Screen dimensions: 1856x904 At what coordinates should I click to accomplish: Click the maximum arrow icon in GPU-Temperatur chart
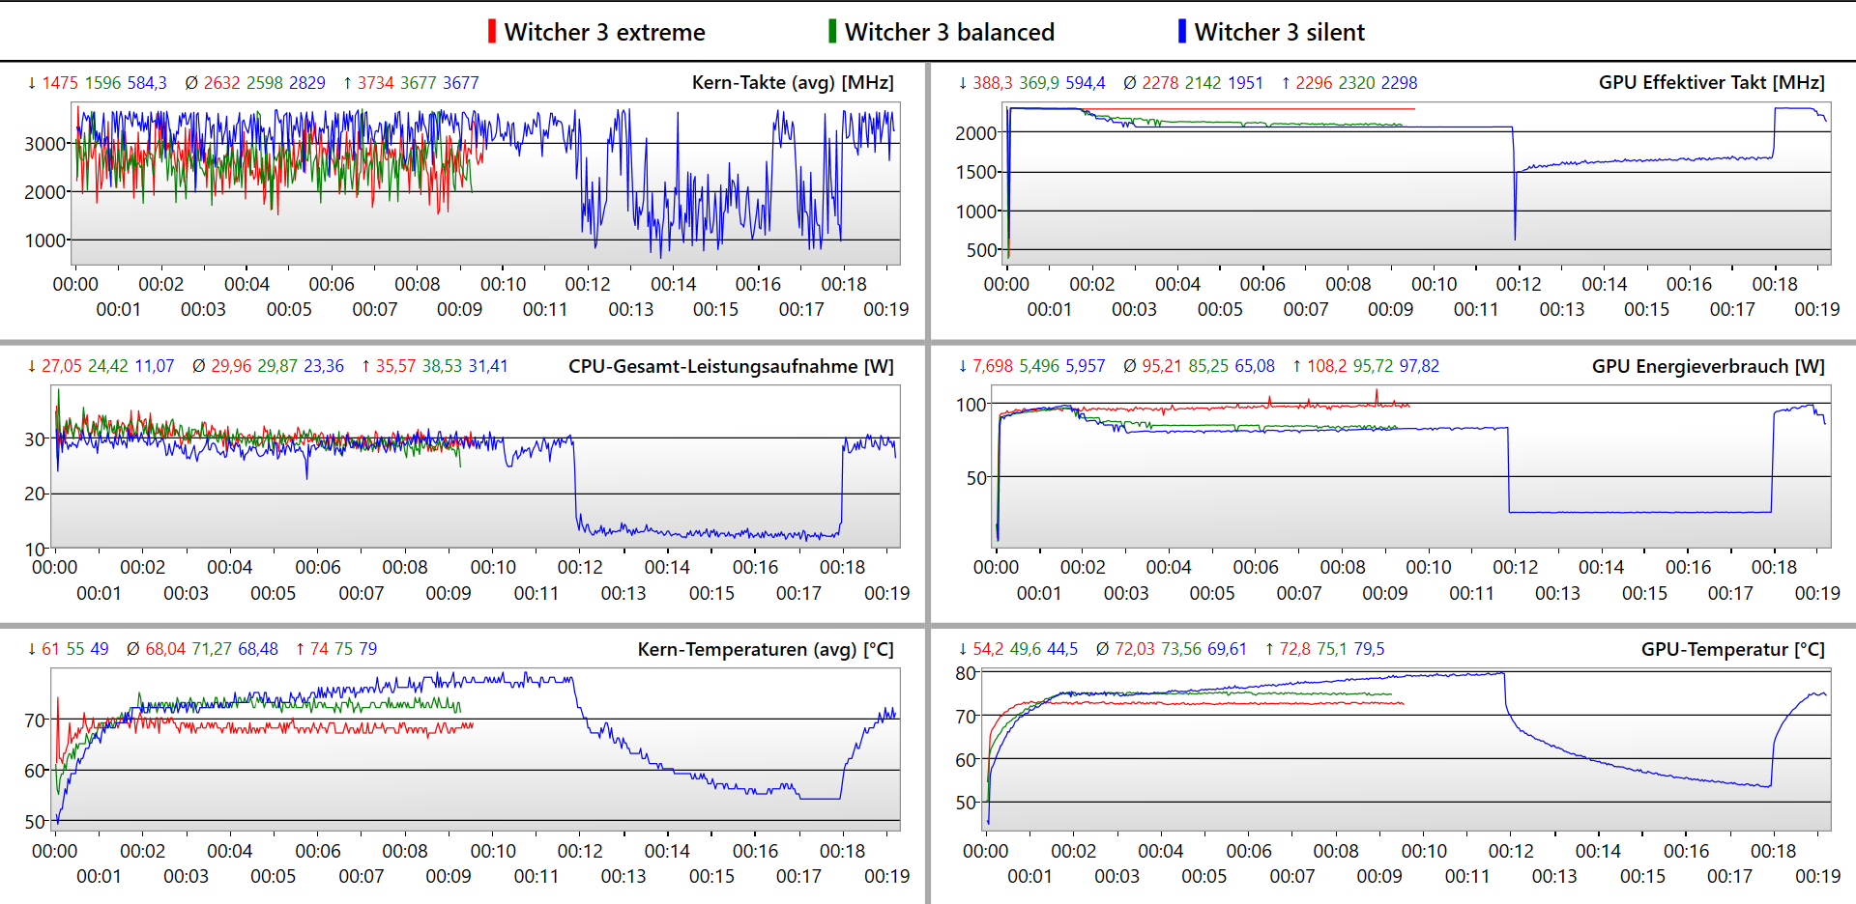pyautogui.click(x=1269, y=649)
